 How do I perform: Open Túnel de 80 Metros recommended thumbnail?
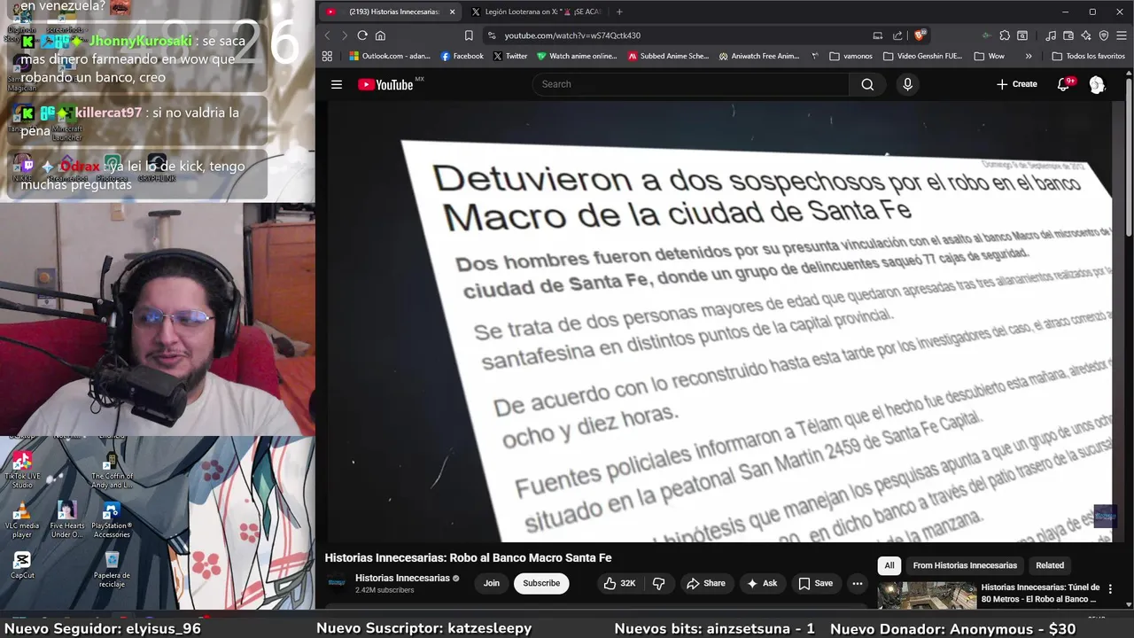pyautogui.click(x=927, y=596)
